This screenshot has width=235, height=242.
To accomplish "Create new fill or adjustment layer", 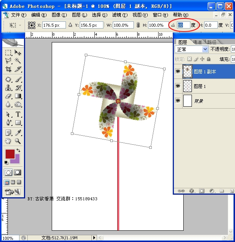I will [x=212, y=191].
